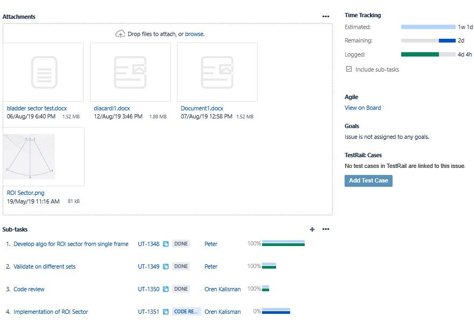Open issue key UT-1349
474x323 pixels.
[x=148, y=266]
